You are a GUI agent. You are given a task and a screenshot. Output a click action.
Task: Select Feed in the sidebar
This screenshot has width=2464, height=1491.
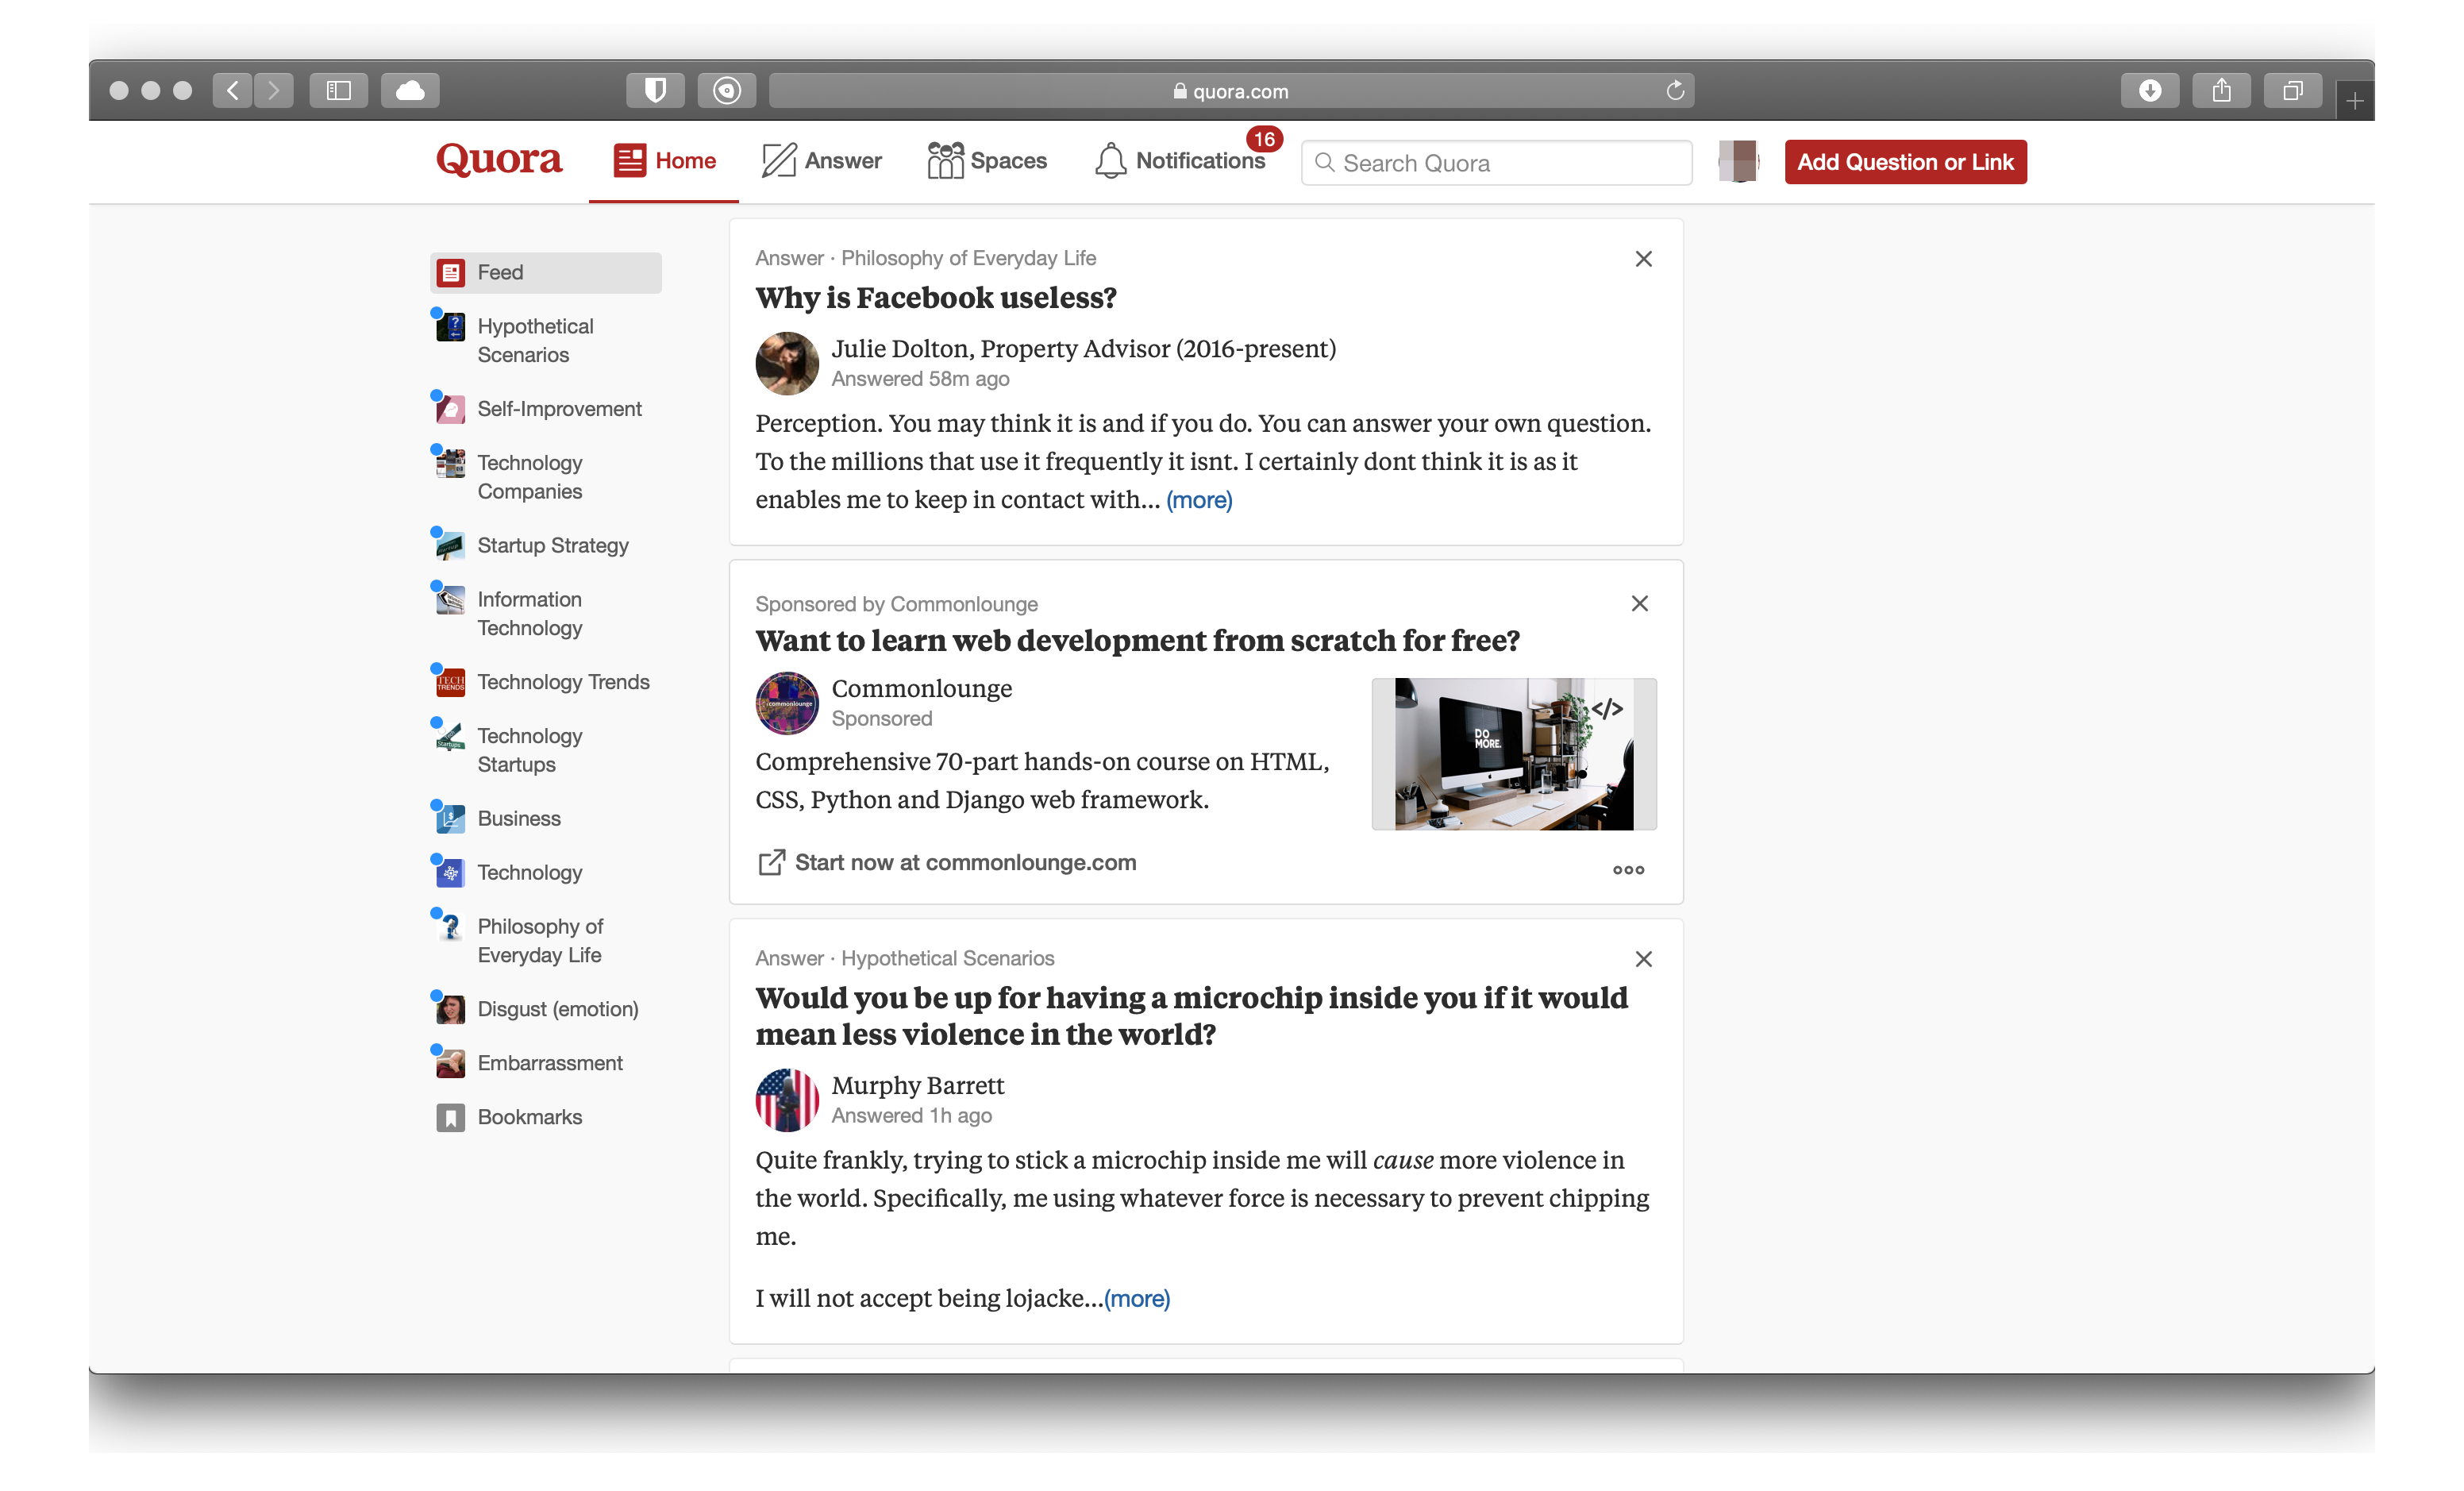[x=546, y=272]
